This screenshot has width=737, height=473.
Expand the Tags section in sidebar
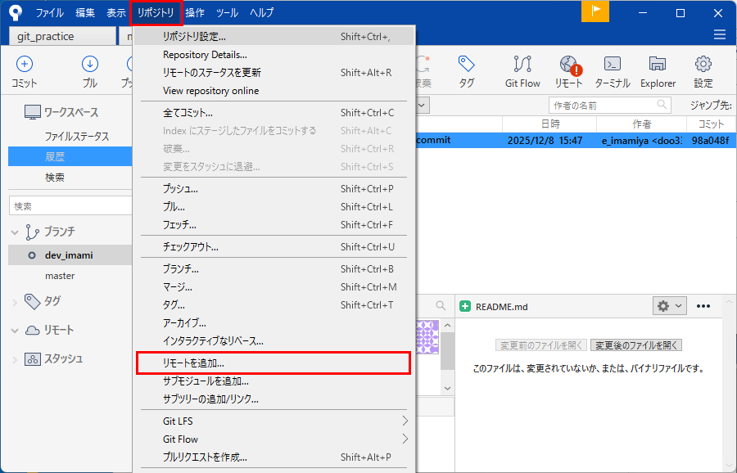coord(15,302)
